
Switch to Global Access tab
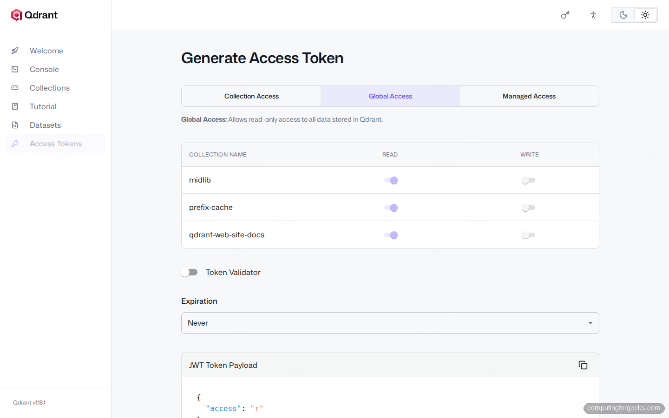pos(390,96)
